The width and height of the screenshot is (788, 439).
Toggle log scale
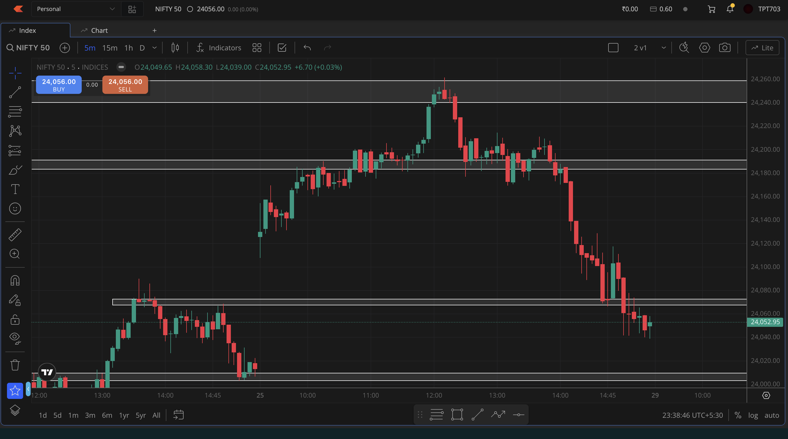(753, 415)
